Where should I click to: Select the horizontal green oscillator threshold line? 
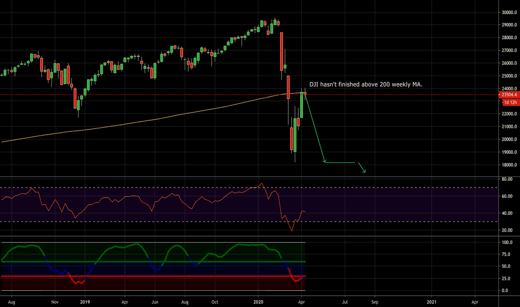click(x=153, y=262)
